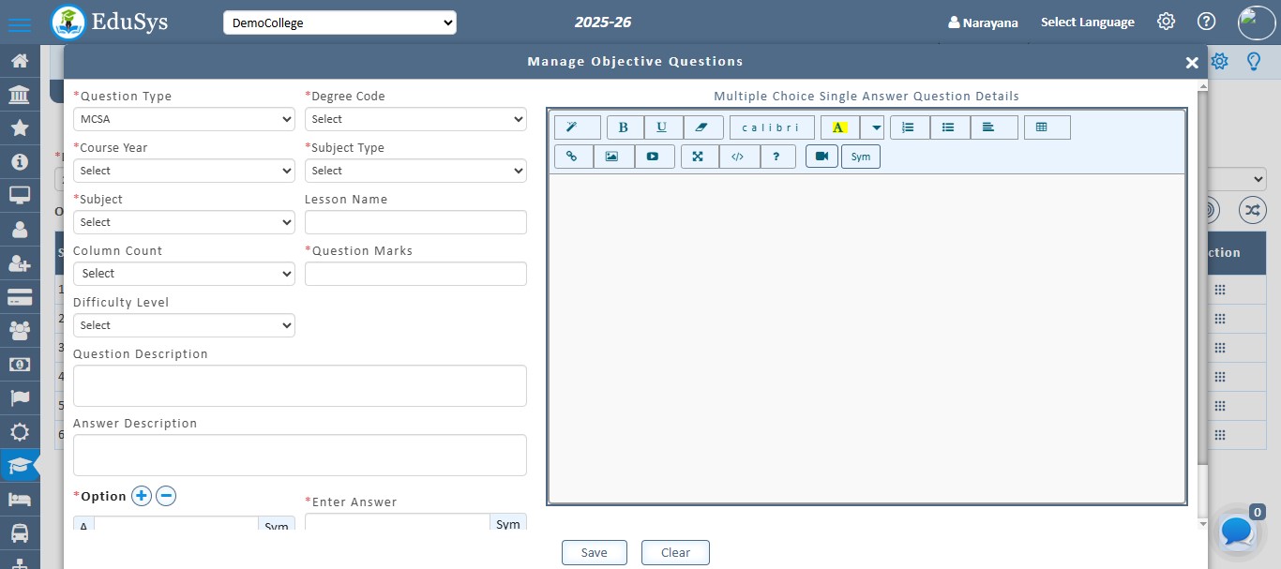The width and height of the screenshot is (1281, 569).
Task: Insert a picture with the image icon
Action: [x=613, y=157]
